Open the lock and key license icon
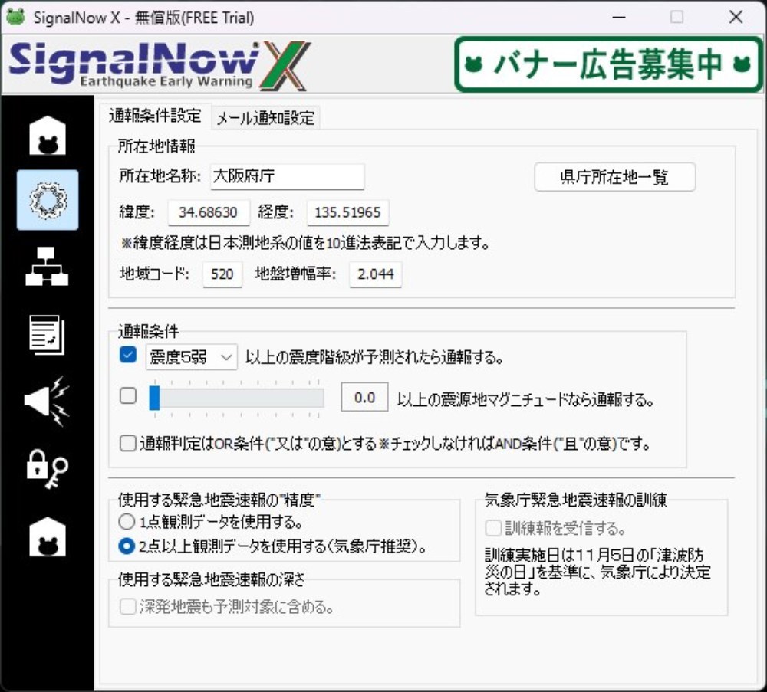 (47, 469)
